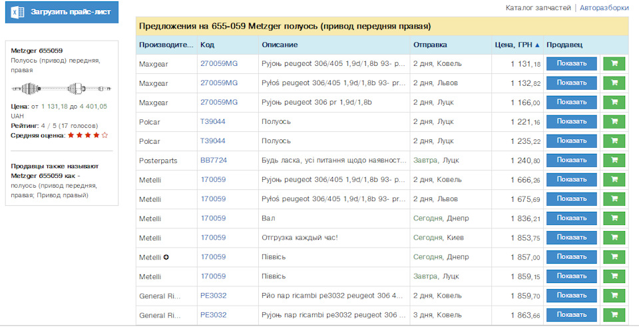Show seller for Metelli 1 836,21 Днепр offer
The image size is (639, 327).
[571, 218]
